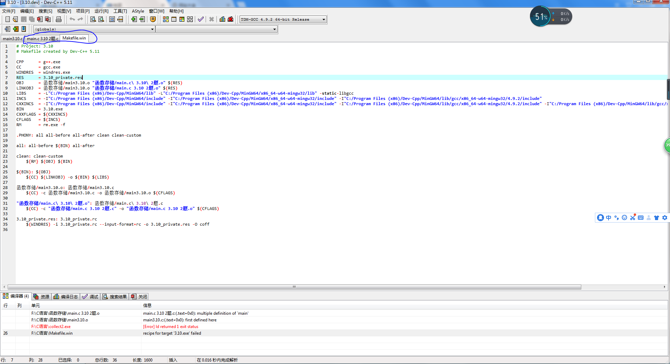Select the 'first defined here' message row
This screenshot has width=670, height=364.
click(x=334, y=320)
